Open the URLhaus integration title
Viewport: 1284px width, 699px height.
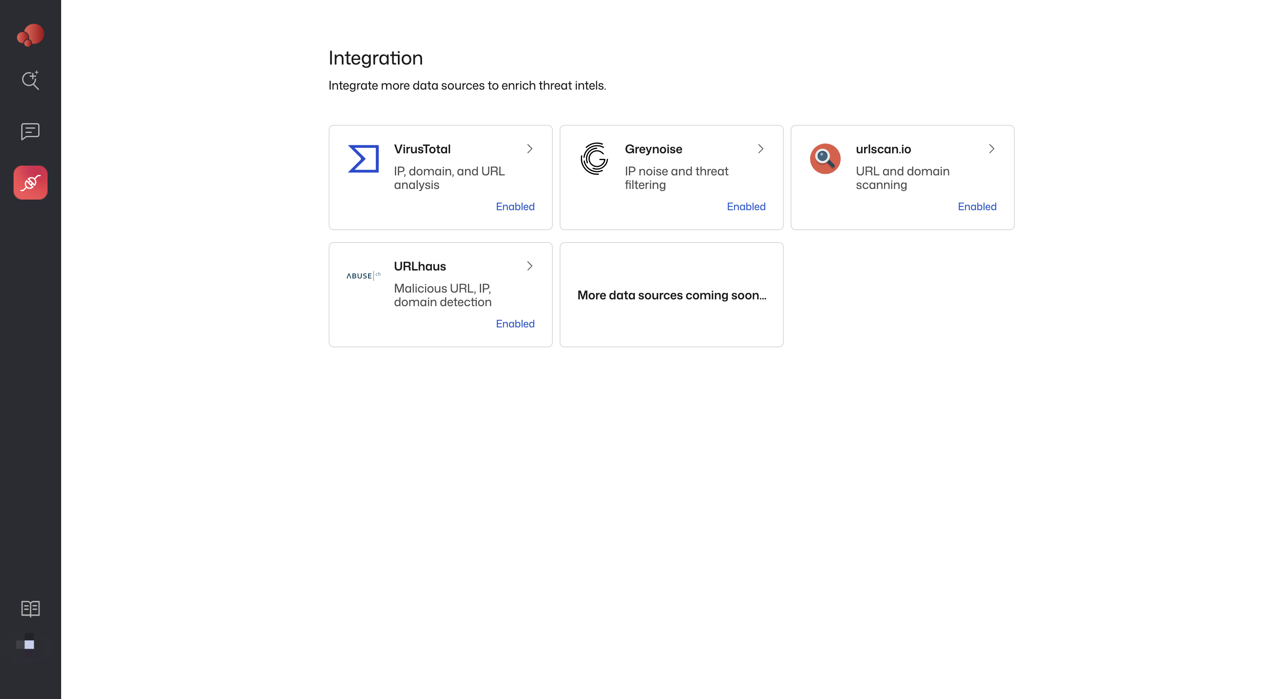[x=420, y=266]
